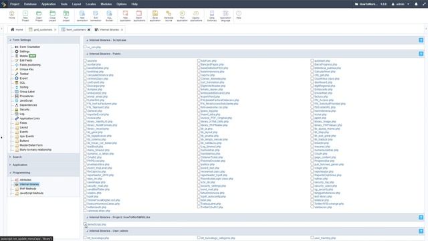
Task: Click the Home toolbar icon
Action: pyautogui.click(x=12, y=15)
